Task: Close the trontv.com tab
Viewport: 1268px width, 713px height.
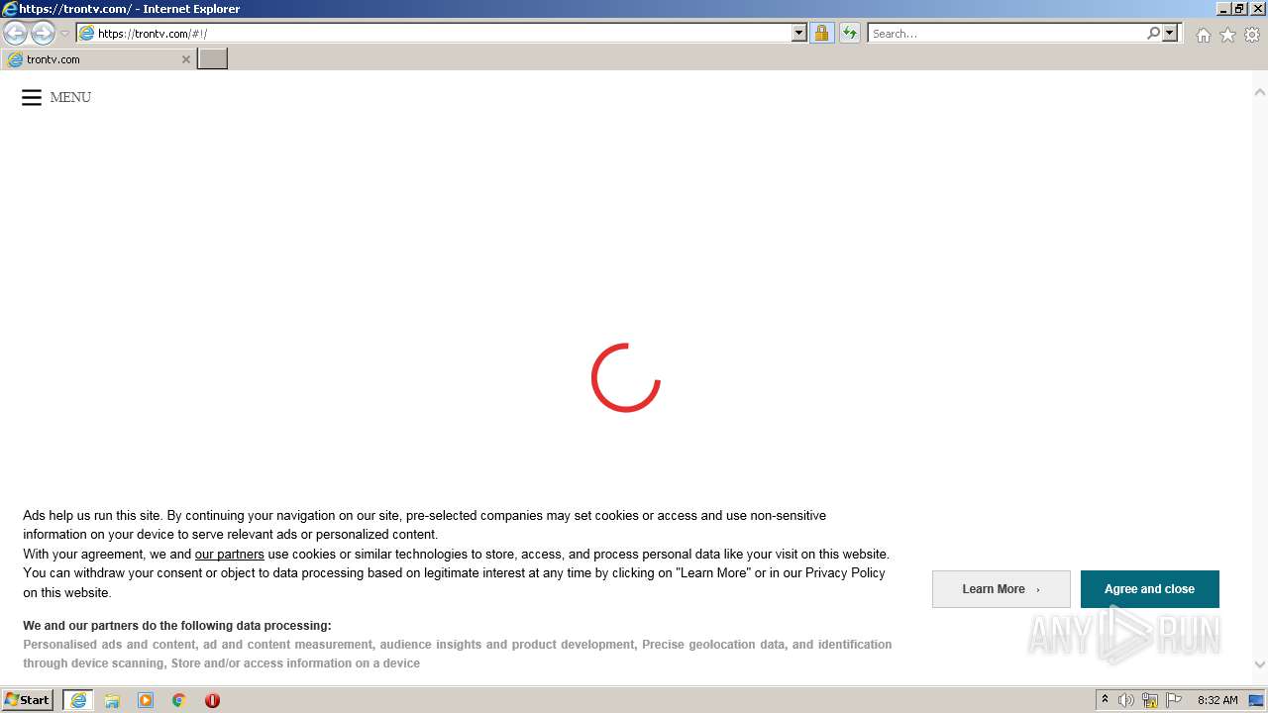Action: click(185, 59)
